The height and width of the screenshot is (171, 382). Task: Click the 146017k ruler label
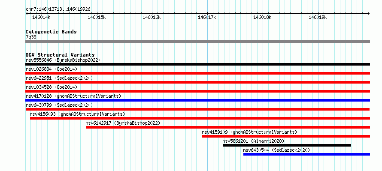point(207,18)
